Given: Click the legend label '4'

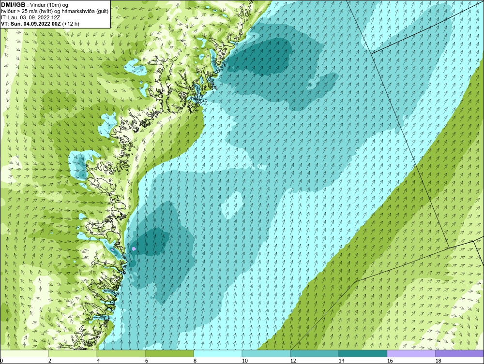Looking at the screenshot, I should [98, 361].
